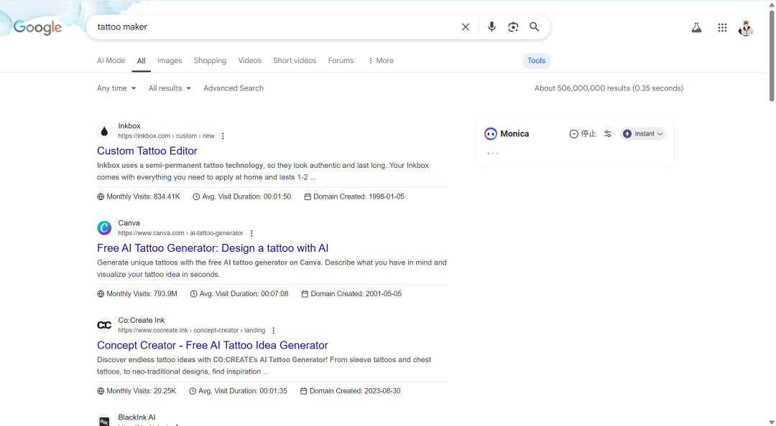The height and width of the screenshot is (426, 776).
Task: Click Avg. Visit Duration: 00:07:08 stat
Action: (239, 293)
